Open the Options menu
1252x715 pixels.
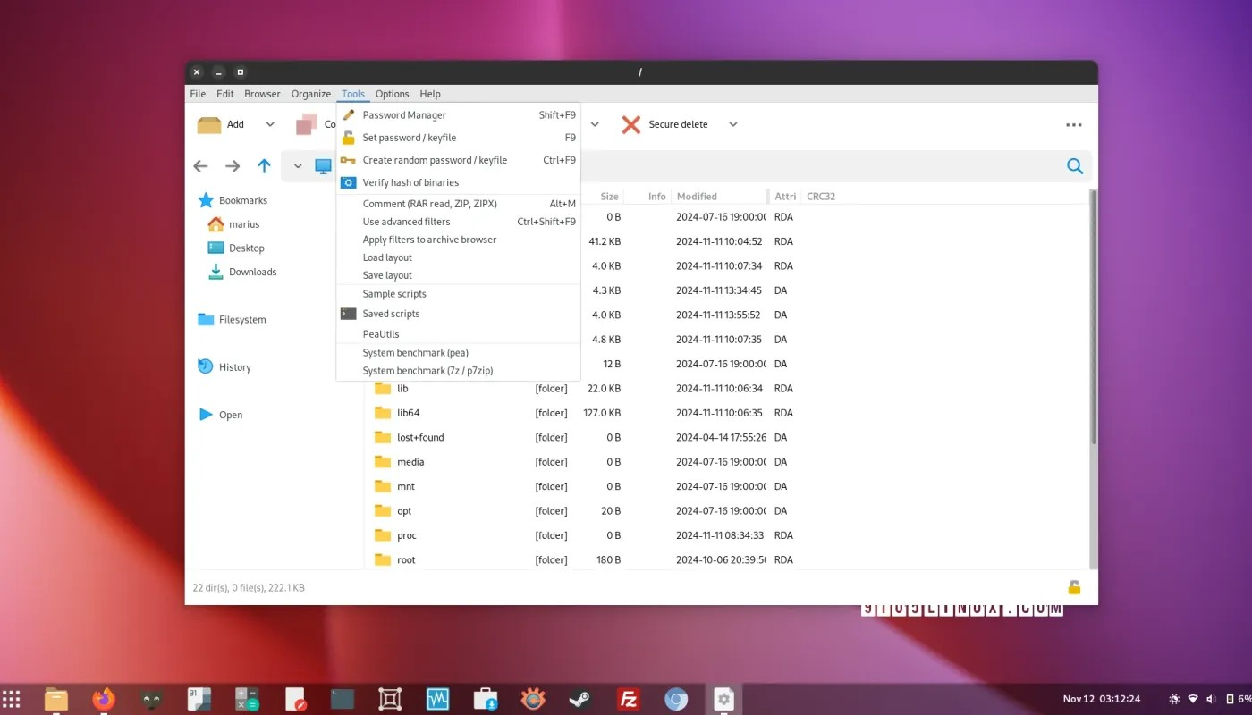[392, 93]
